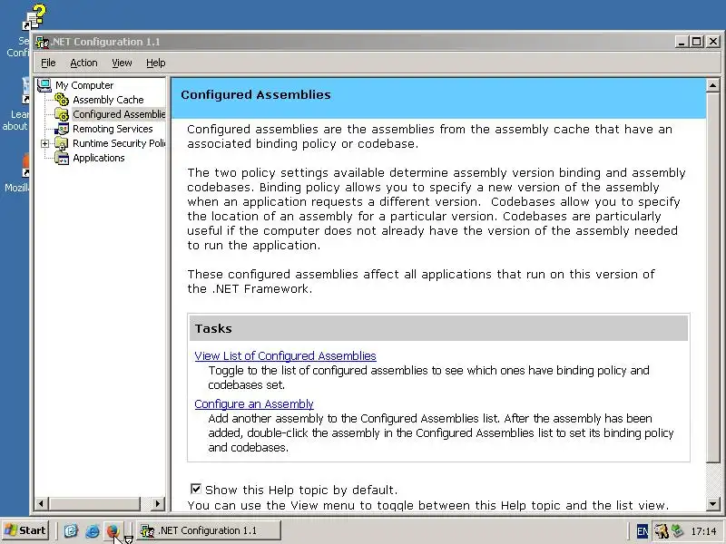The image size is (726, 544).
Task: Select Applications tree label
Action: (99, 158)
